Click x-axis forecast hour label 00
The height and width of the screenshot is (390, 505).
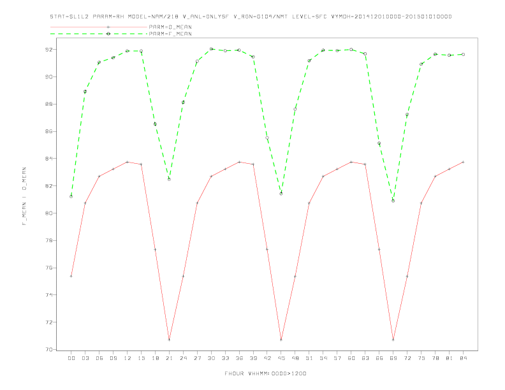click(x=71, y=358)
